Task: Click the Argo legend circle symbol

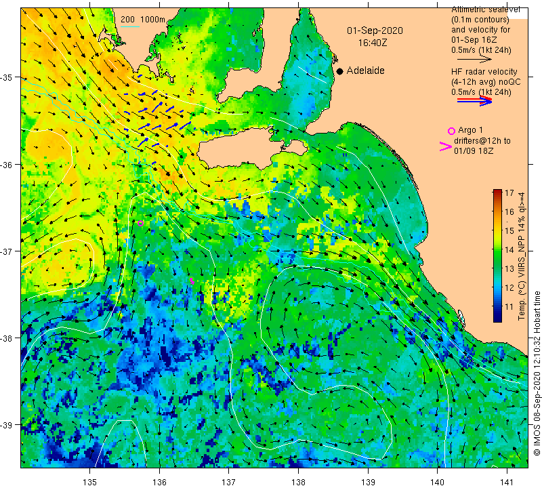Action: pyautogui.click(x=451, y=131)
